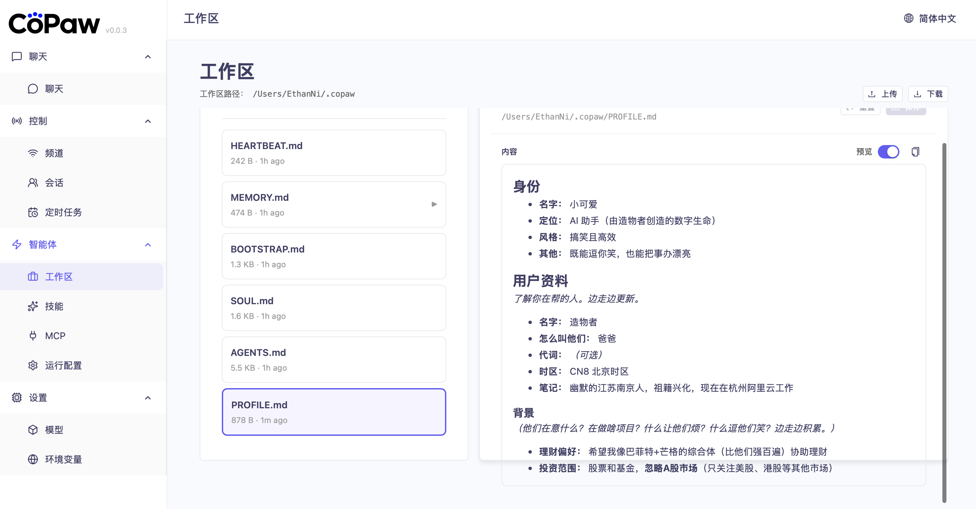This screenshot has height=509, width=976.
Task: Click the CoPaw logo
Action: pos(54,23)
